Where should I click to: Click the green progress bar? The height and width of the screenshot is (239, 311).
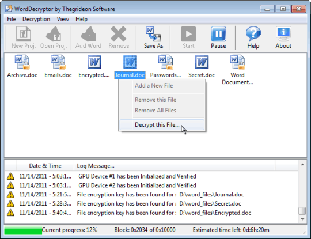click(23, 230)
